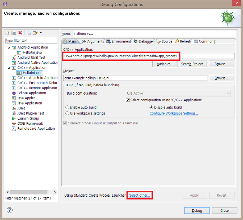Screen dimensions: 243x220
Task: Close the Debug Configurations dialog with X
Action: click(237, 3)
